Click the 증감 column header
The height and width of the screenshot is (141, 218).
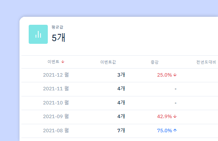click(x=155, y=62)
